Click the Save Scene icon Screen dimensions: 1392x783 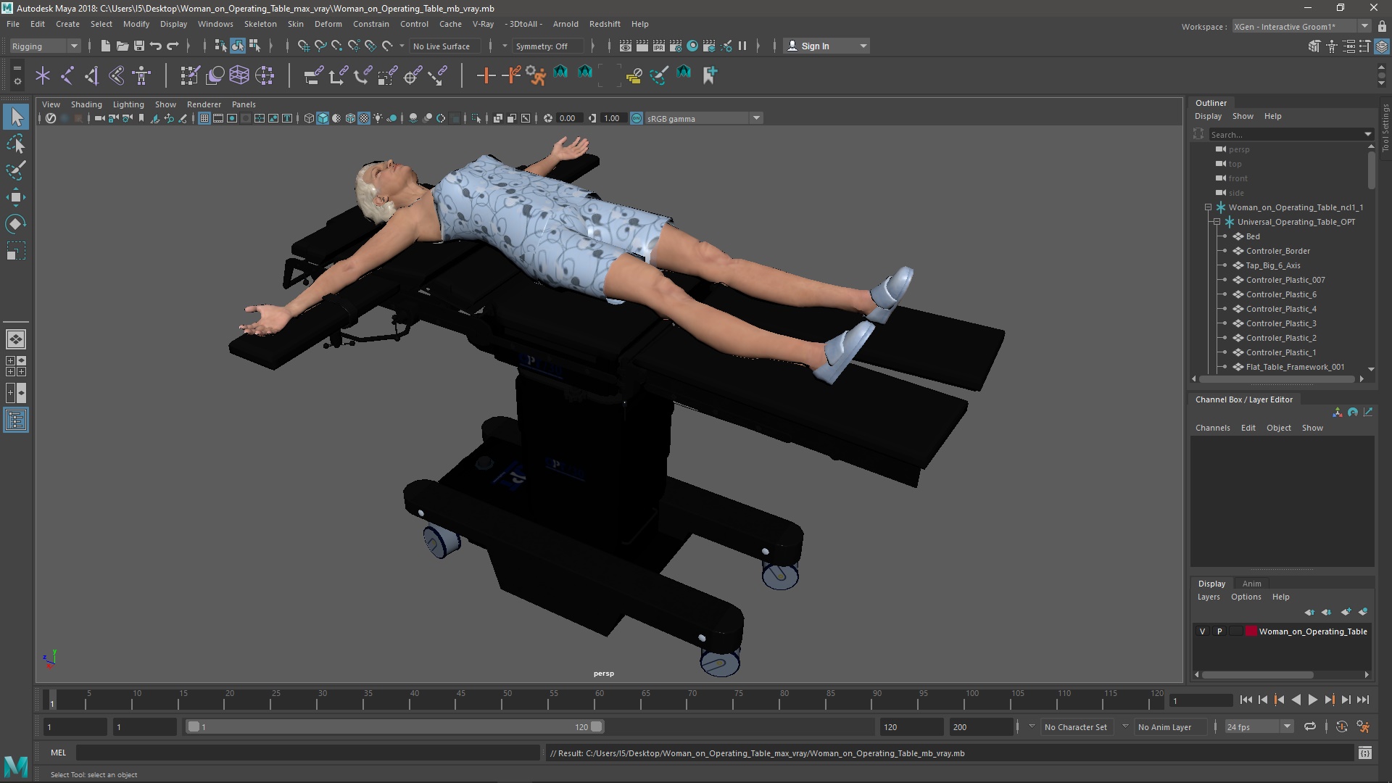coord(139,46)
